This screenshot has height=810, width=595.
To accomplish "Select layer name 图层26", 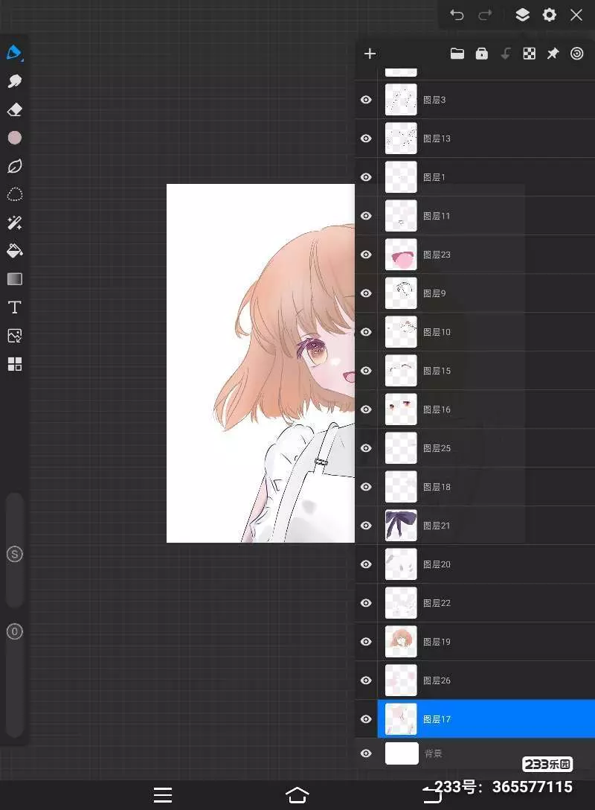I will click(x=437, y=681).
